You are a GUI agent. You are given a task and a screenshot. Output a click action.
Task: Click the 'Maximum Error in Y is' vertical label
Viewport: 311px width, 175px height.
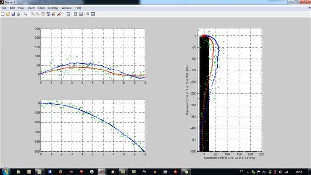tap(187, 90)
